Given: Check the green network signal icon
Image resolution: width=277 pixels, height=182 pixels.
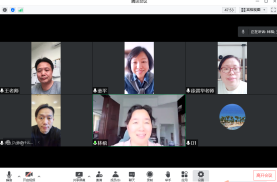Looking at the screenshot, I should point(20,10).
